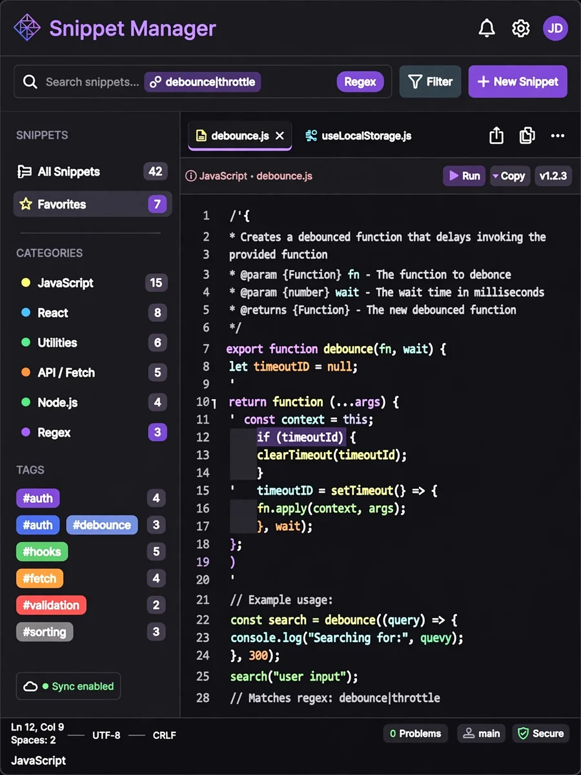
Task: Open the 0 Problems panel
Action: [416, 734]
